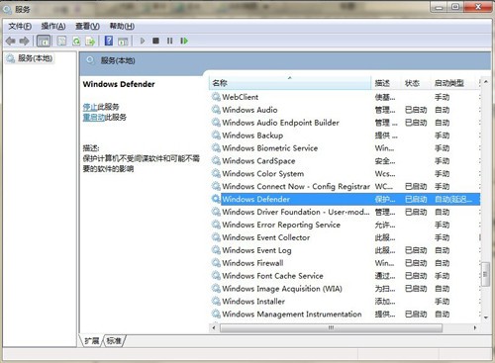This screenshot has width=495, height=363.
Task: Select Windows Backup service icon
Action: 216,135
